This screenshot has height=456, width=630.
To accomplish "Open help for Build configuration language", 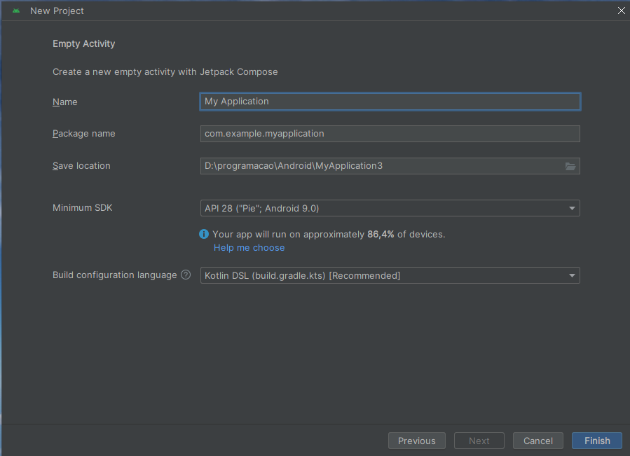I will 186,275.
